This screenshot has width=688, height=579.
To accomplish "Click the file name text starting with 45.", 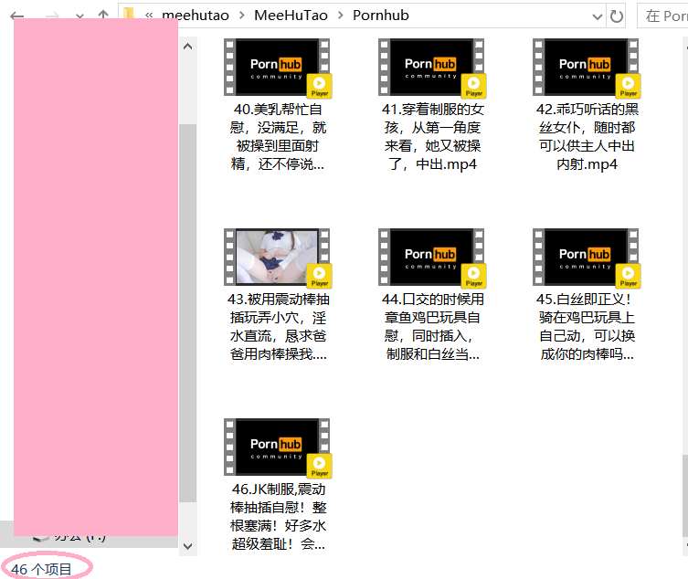I will point(587,327).
